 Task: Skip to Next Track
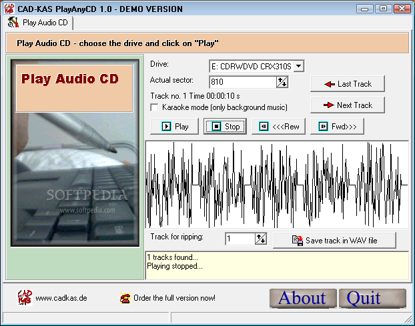point(347,105)
